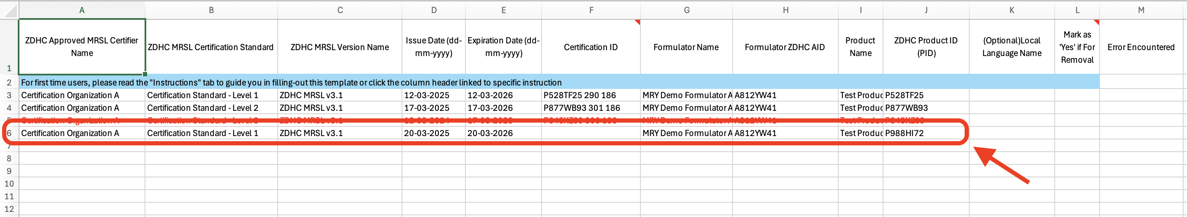Click product ID 'P877WB93' in column J

(x=926, y=107)
